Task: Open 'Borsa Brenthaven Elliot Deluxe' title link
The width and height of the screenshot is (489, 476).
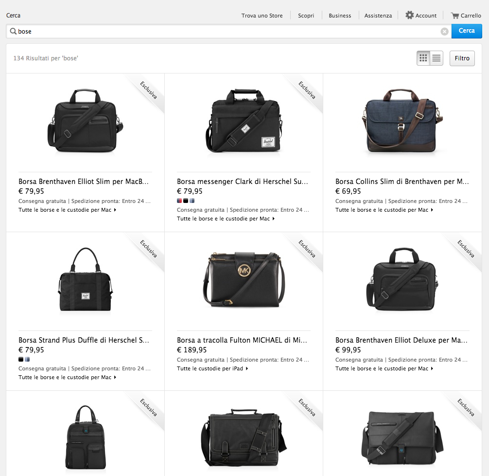Action: pos(402,340)
